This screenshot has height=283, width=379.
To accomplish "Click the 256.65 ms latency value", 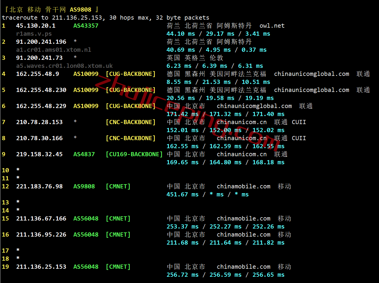I will pyautogui.click(x=269, y=275).
